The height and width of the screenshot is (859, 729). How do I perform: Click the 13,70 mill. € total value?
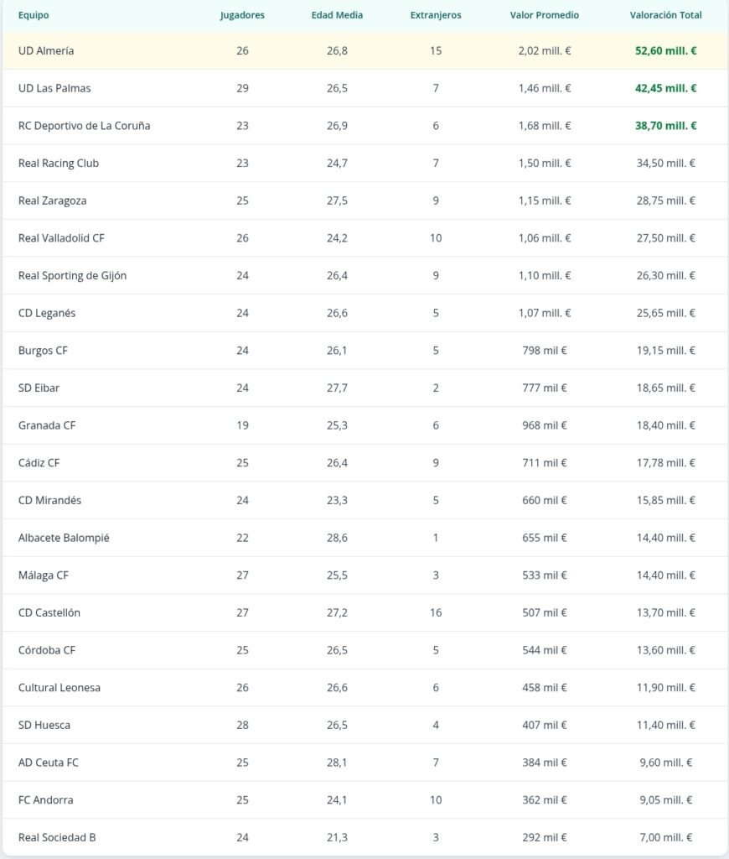pyautogui.click(x=665, y=613)
